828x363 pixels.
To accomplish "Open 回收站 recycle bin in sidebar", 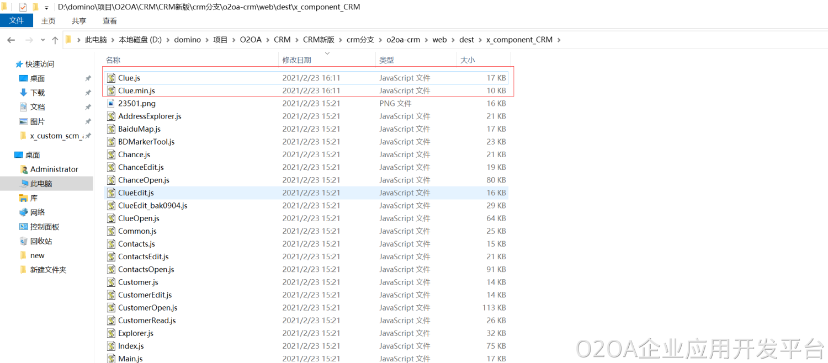I will (23, 241).
